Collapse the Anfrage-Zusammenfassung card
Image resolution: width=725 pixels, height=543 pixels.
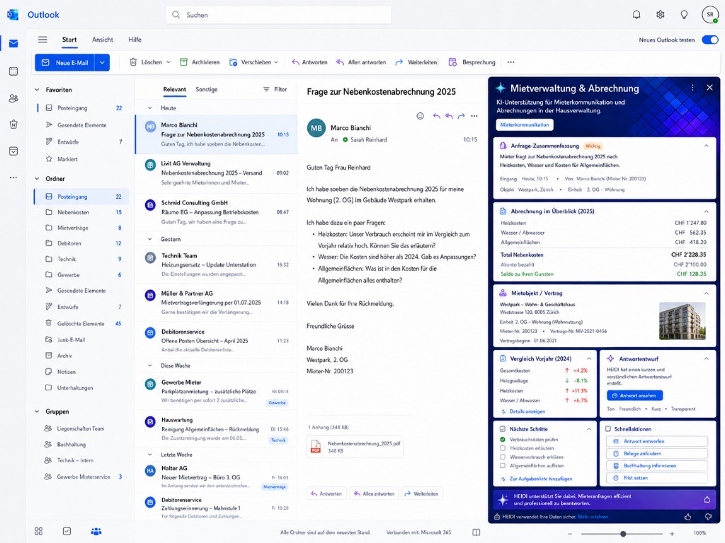click(x=706, y=146)
